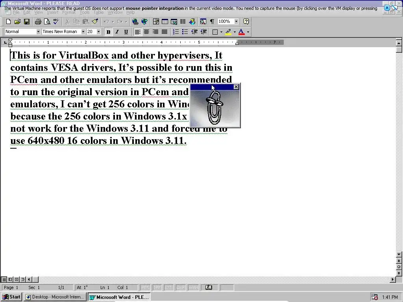Image resolution: width=403 pixels, height=302 pixels.
Task: Dismiss the VirtualBox mouse integration notice
Action: (x=387, y=8)
